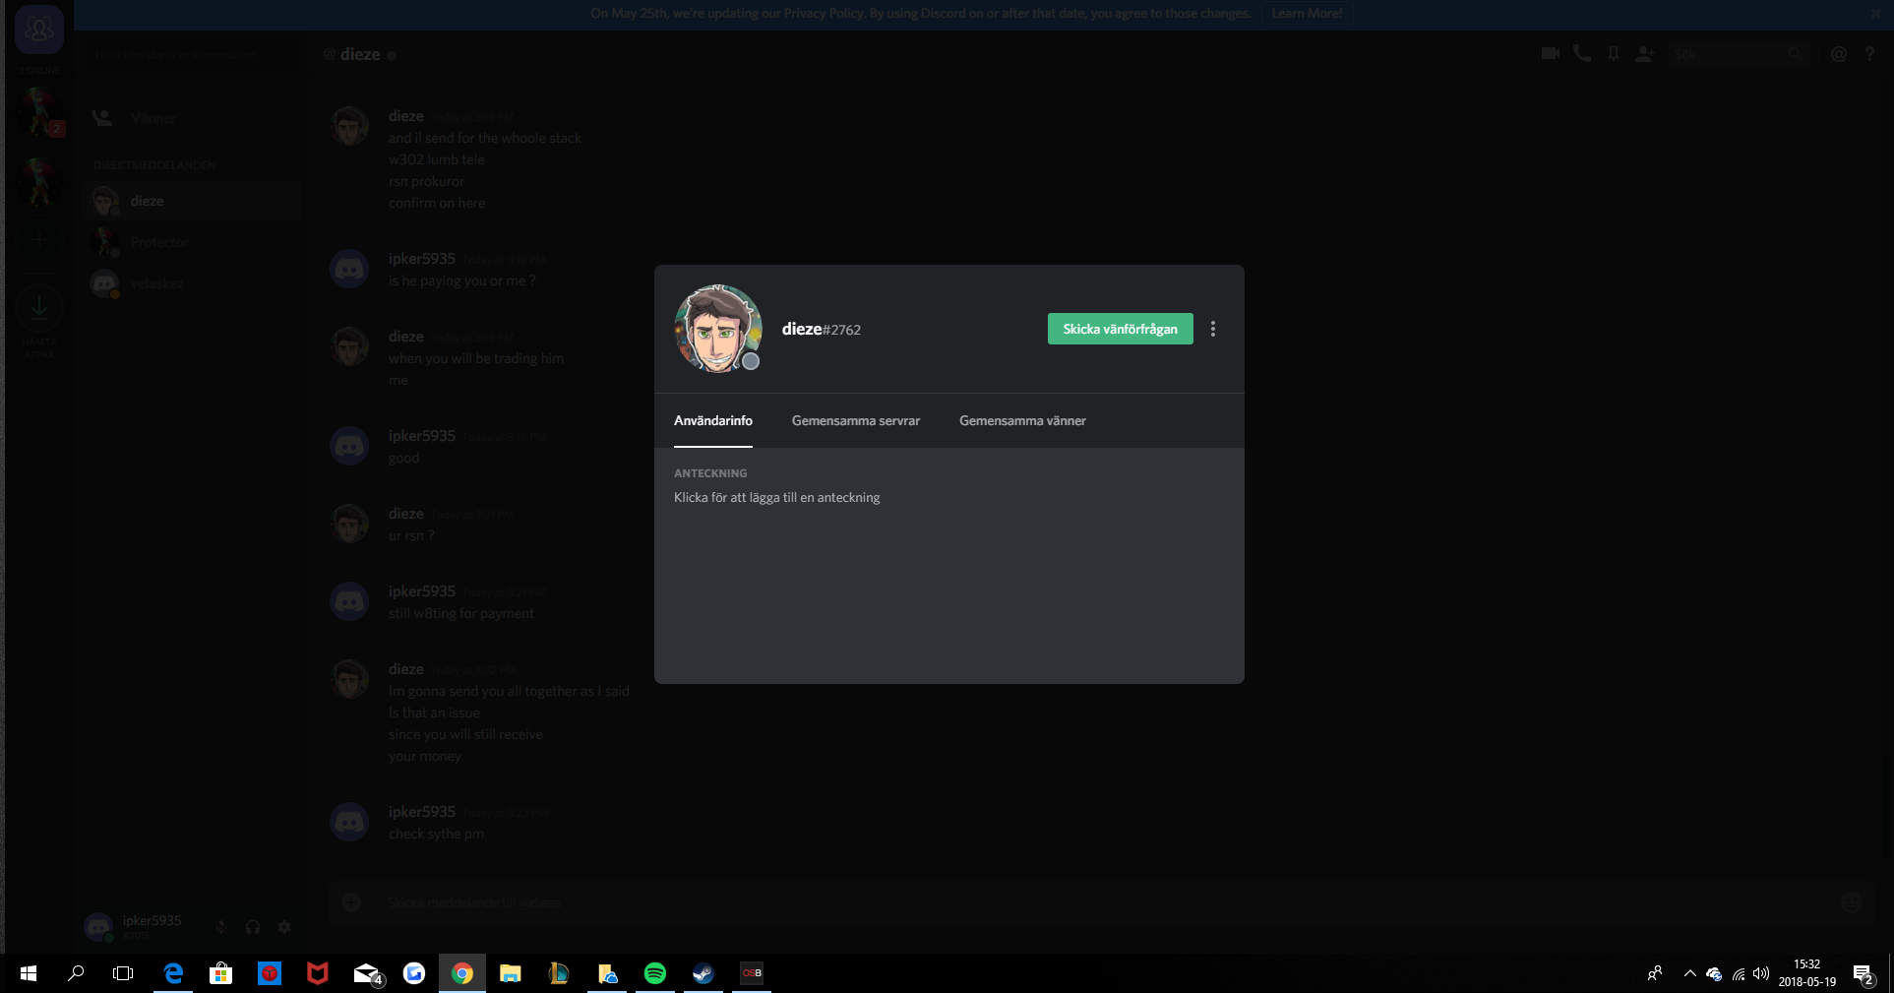This screenshot has width=1894, height=993.
Task: Start a video call with dieze
Action: tap(1551, 54)
